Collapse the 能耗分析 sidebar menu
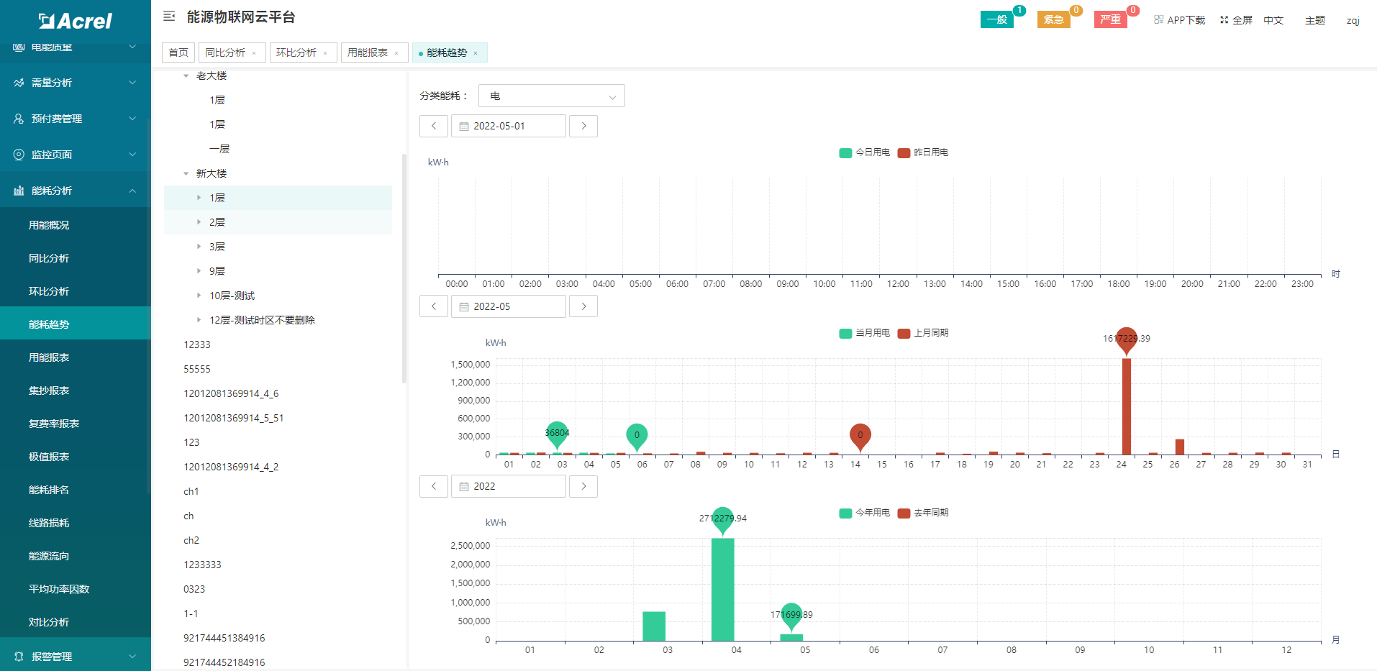Viewport: 1377px width, 671px height. tap(76, 191)
